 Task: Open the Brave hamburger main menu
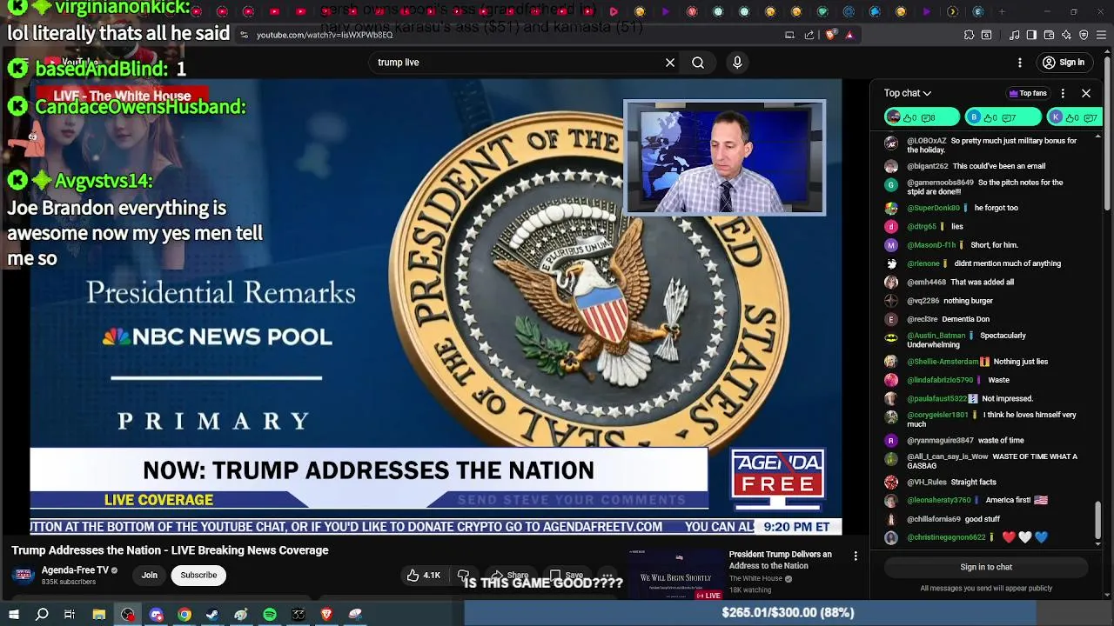pos(1101,35)
